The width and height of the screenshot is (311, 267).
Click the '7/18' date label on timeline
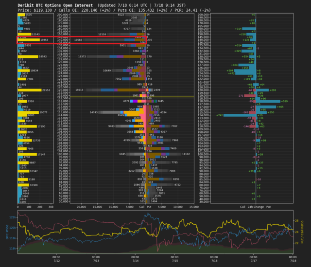pos(293,261)
